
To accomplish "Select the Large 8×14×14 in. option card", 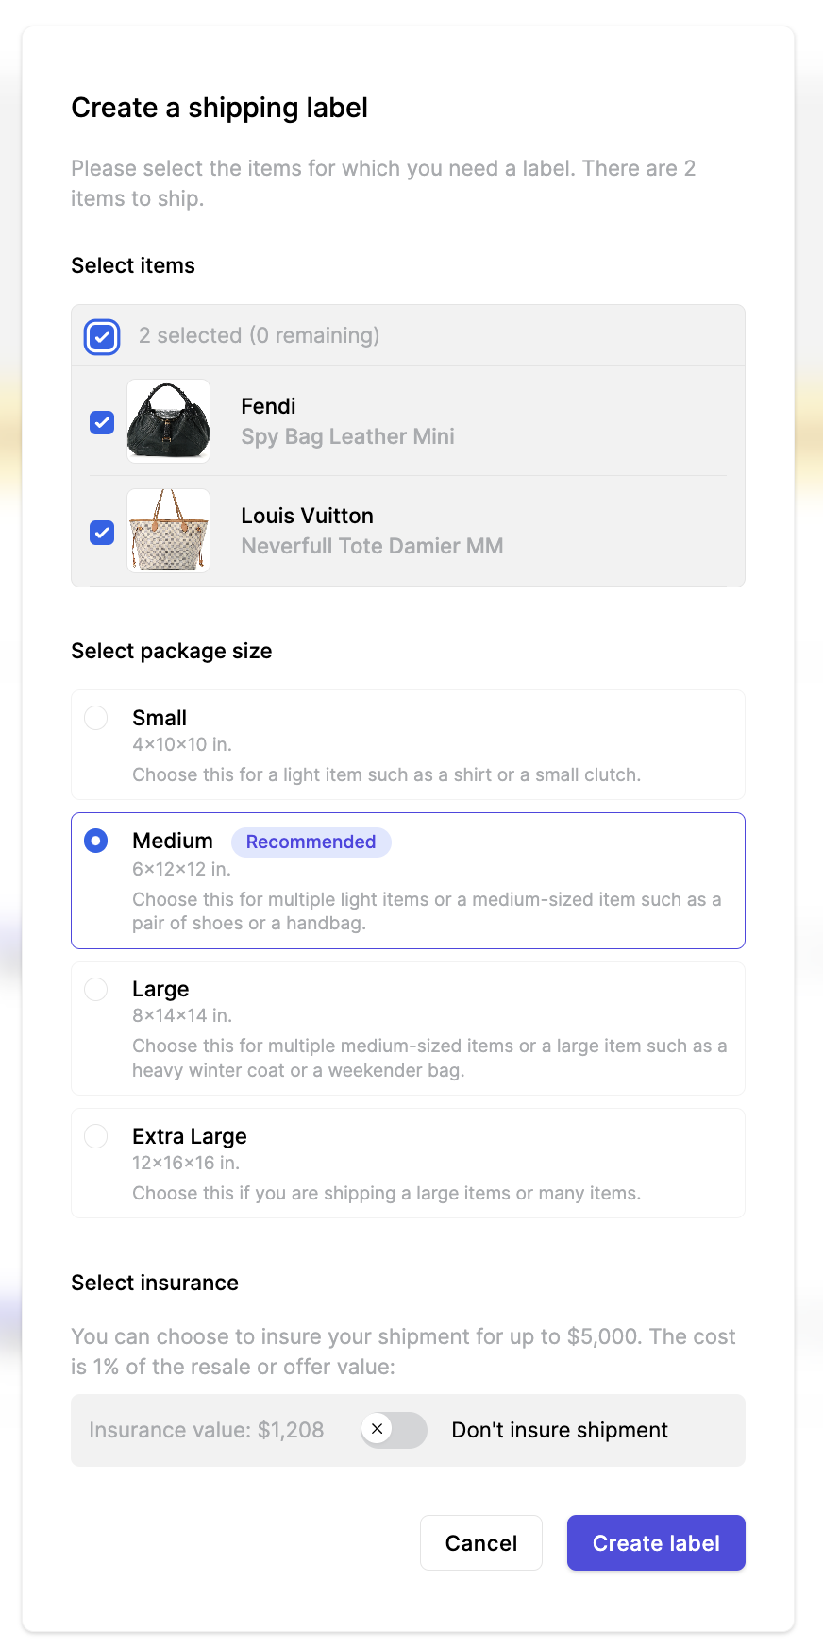I will click(408, 1028).
